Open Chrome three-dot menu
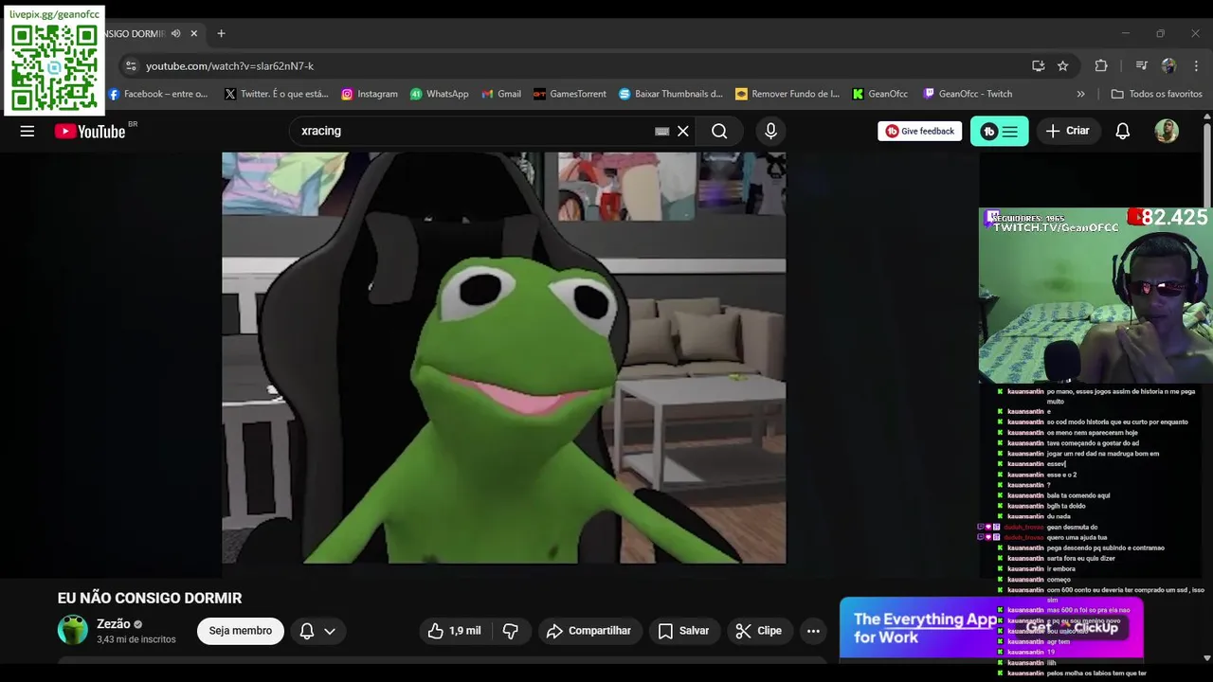The image size is (1213, 682). 1196,66
